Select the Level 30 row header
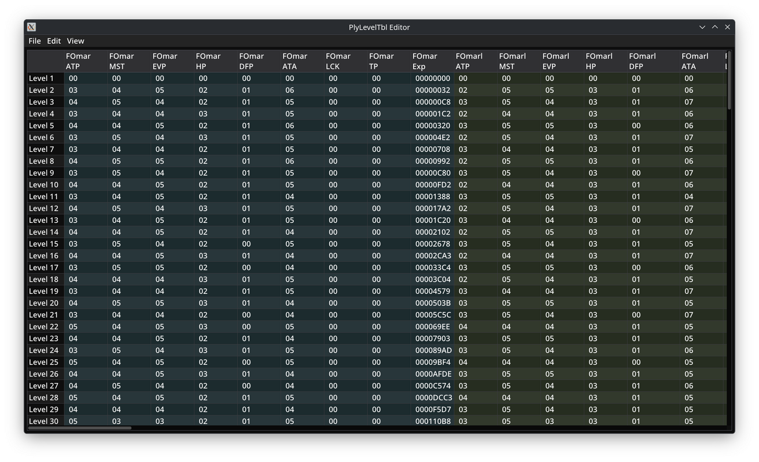 tap(45, 421)
